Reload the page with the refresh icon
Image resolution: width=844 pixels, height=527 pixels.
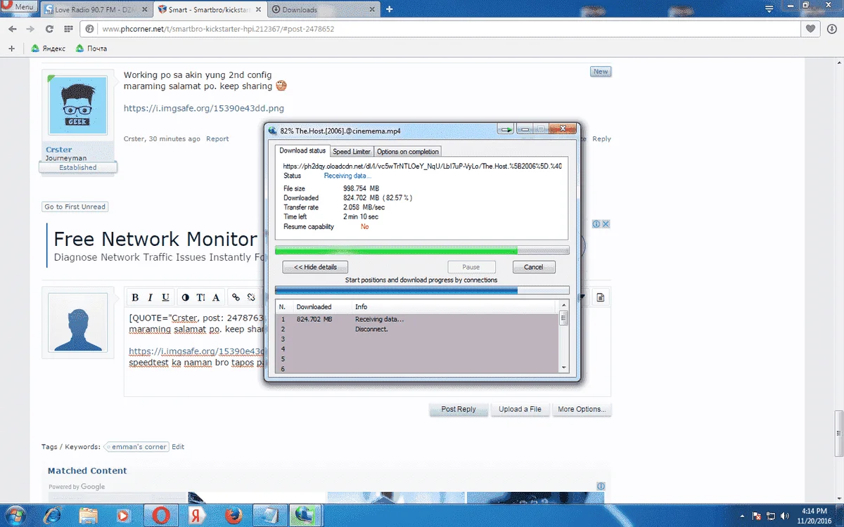[49, 29]
